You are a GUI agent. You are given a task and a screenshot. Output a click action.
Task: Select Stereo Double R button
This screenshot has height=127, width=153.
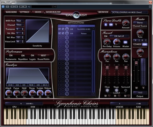[116, 25]
